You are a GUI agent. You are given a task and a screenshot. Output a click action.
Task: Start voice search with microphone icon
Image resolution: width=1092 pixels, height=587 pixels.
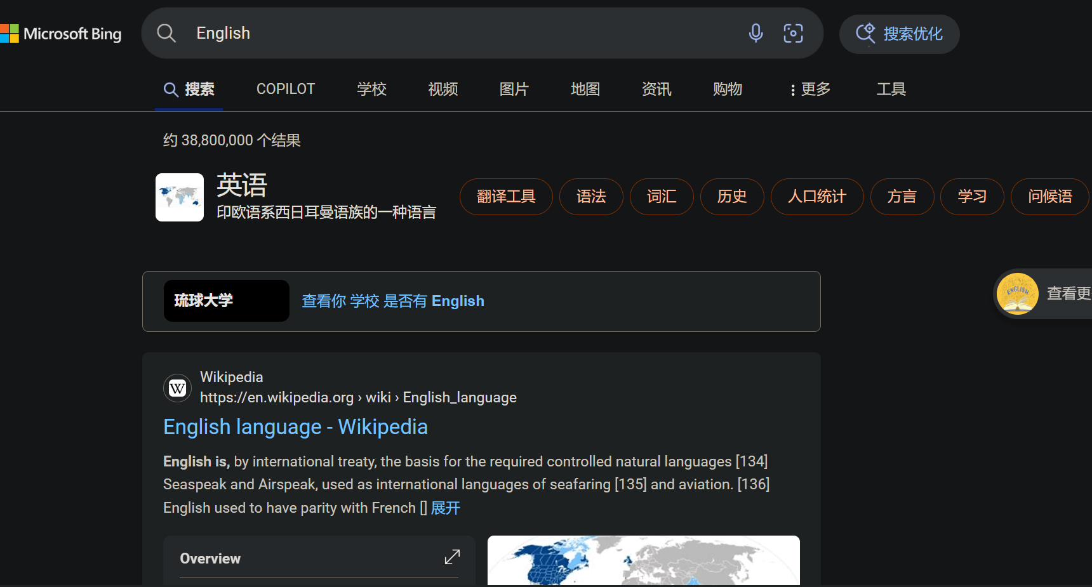point(756,33)
